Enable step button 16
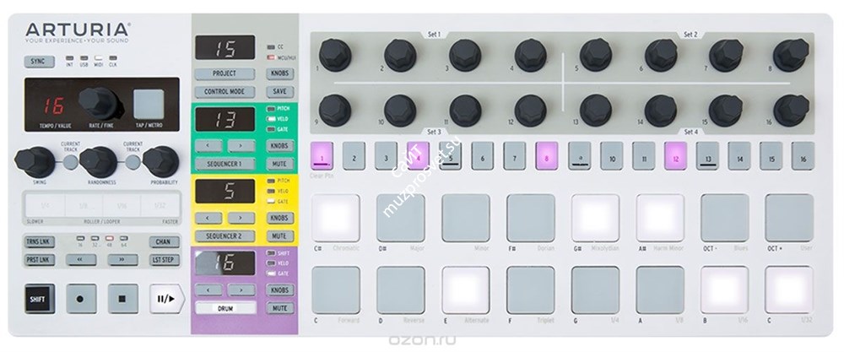The width and height of the screenshot is (844, 352). [803, 157]
